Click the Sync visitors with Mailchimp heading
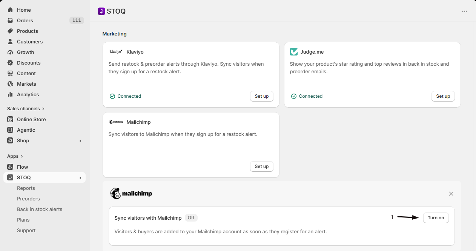Image resolution: width=476 pixels, height=251 pixels. pyautogui.click(x=148, y=218)
